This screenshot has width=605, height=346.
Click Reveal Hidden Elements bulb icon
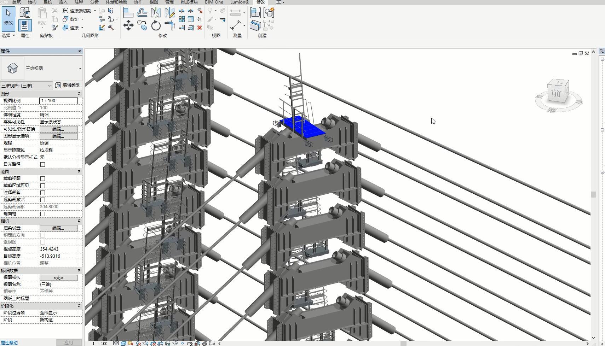pos(183,343)
